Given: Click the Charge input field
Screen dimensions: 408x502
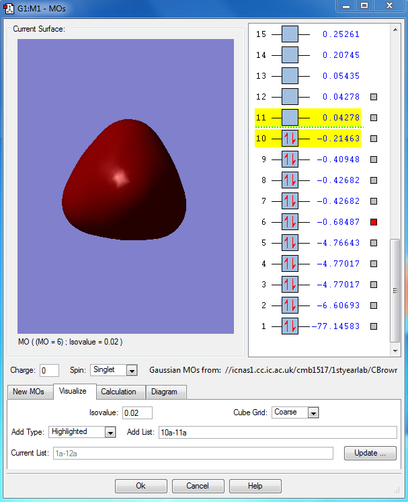Looking at the screenshot, I should click(x=49, y=370).
